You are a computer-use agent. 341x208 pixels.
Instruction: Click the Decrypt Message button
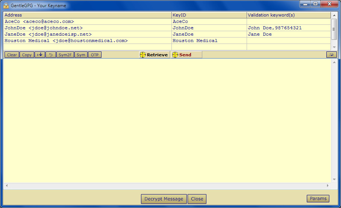point(164,199)
